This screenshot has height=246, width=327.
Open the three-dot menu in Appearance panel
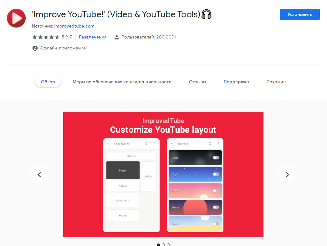(155, 144)
